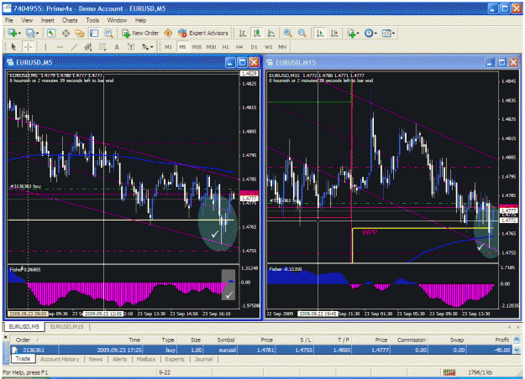The image size is (525, 379).
Task: Pick the horizontal line drawing tool
Action: pyautogui.click(x=60, y=47)
